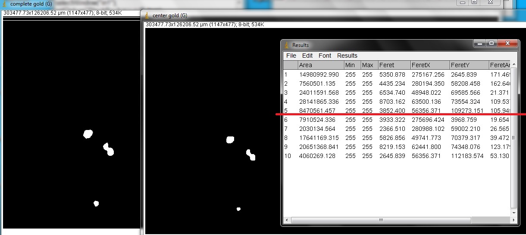526x235 pixels.
Task: Close the Results window
Action: pyautogui.click(x=508, y=43)
